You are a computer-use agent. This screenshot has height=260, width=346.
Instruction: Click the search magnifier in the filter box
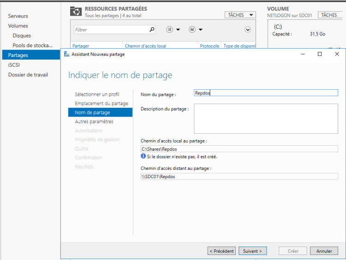pos(152,30)
